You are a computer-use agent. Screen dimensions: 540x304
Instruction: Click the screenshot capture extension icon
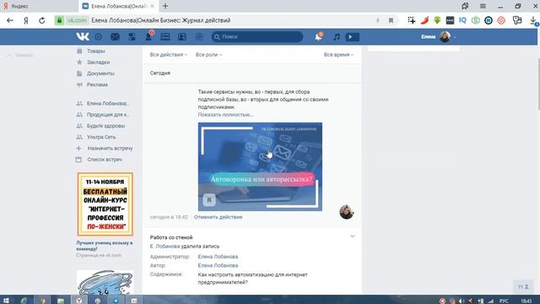(411, 20)
